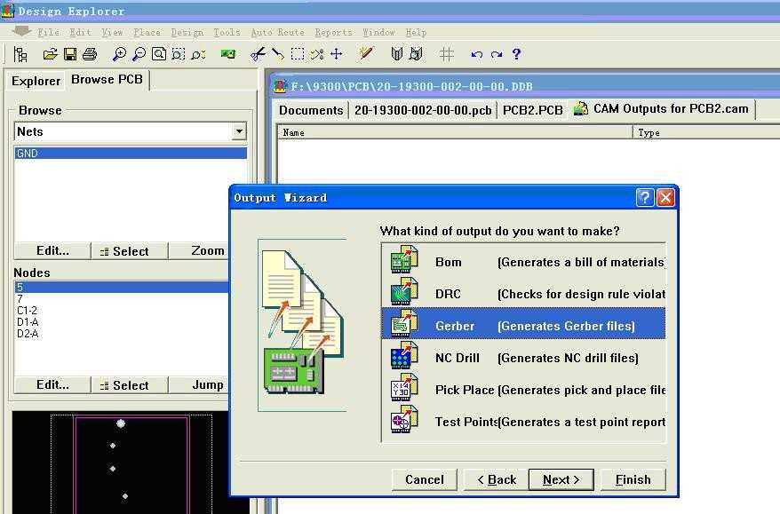Switch to the Explorer tab
780x514 pixels.
(36, 81)
